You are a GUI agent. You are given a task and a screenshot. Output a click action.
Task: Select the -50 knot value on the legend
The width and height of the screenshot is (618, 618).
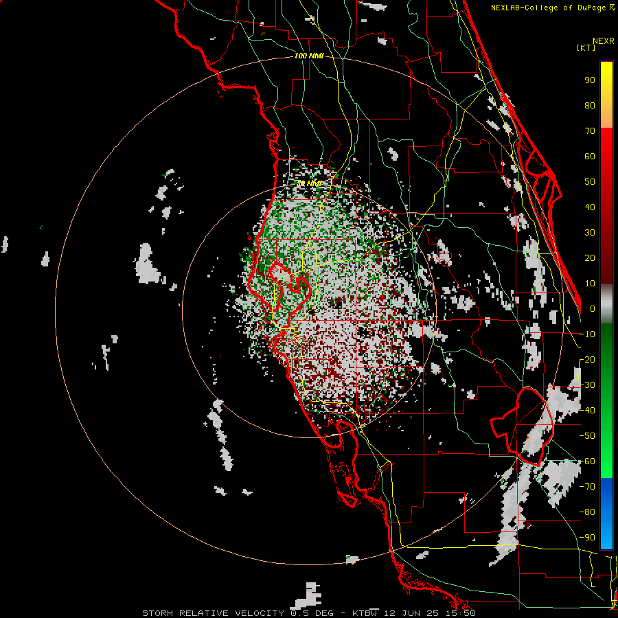[x=587, y=435]
